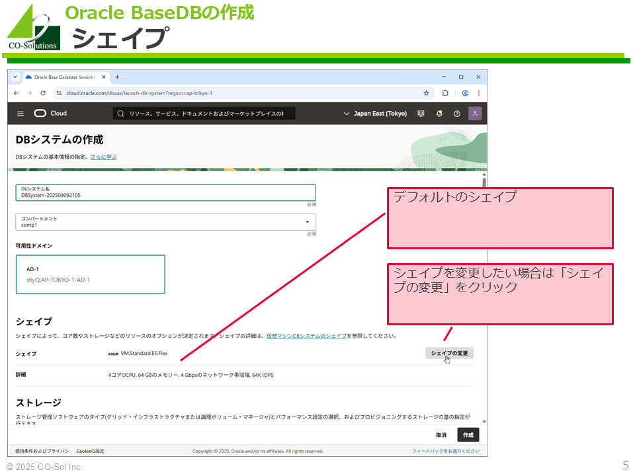Open the notifications bell icon
The height and width of the screenshot is (476, 635).
coord(439,114)
